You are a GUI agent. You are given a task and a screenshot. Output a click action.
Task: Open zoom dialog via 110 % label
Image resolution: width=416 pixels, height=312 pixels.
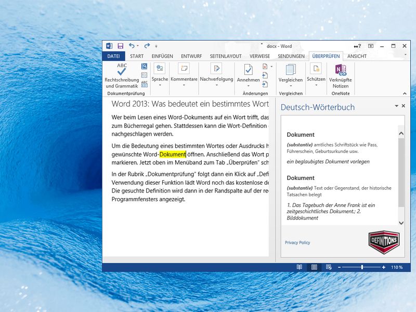pyautogui.click(x=397, y=267)
